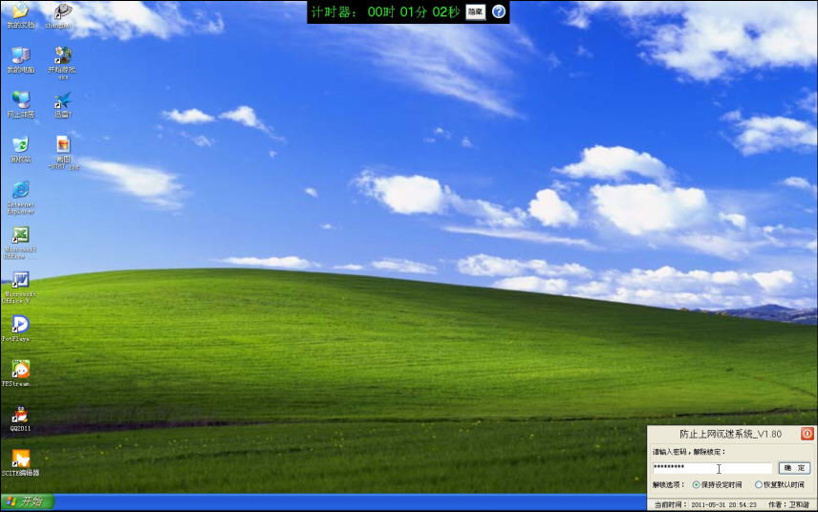Launch the PPStream desktop shortcut
This screenshot has height=512, width=818.
pyautogui.click(x=18, y=373)
